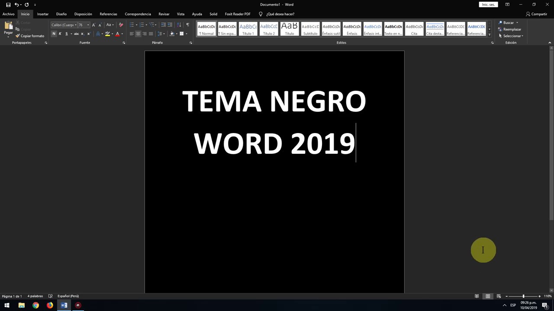Click the subscript x₂ icon
Viewport: 554px width, 311px height.
(x=82, y=34)
